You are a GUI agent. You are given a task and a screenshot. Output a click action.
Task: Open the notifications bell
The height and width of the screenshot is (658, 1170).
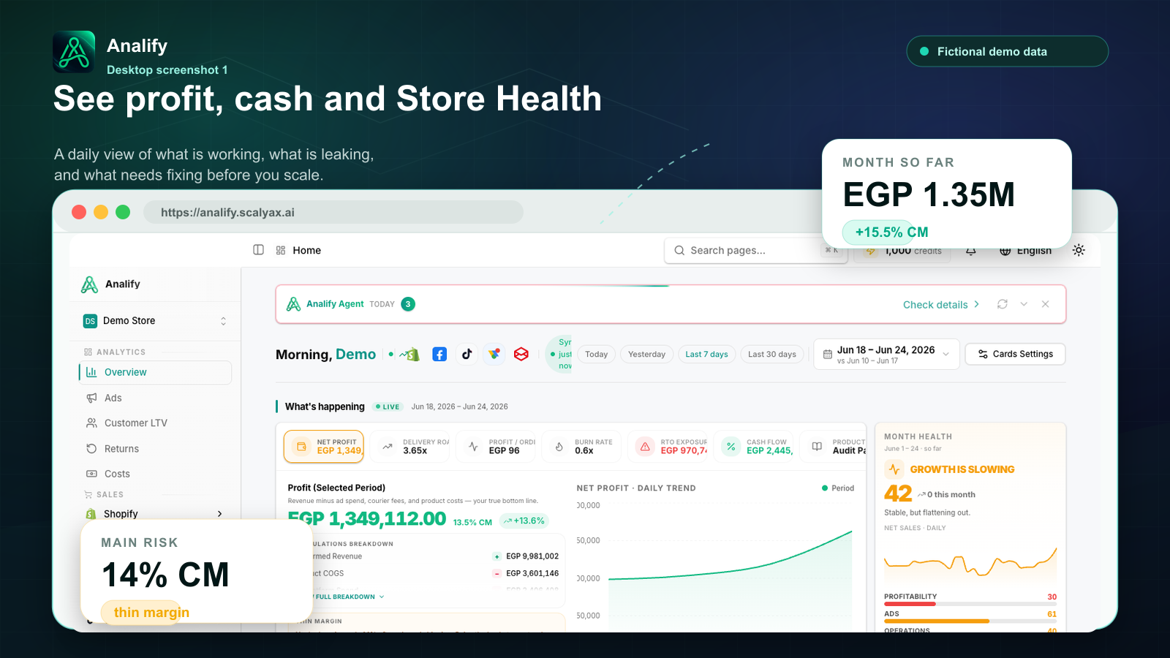[x=971, y=252]
